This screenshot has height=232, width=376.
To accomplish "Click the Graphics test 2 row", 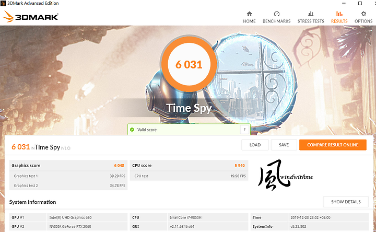I will [68, 185].
